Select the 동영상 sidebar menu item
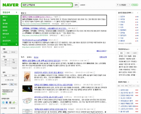141x114 pixels. tap(9, 30)
